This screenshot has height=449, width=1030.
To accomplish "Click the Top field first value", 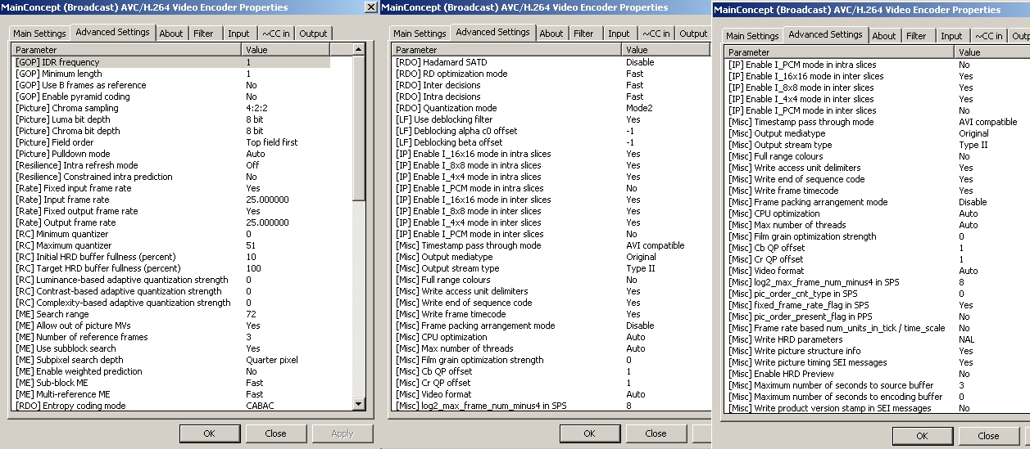I will click(272, 142).
